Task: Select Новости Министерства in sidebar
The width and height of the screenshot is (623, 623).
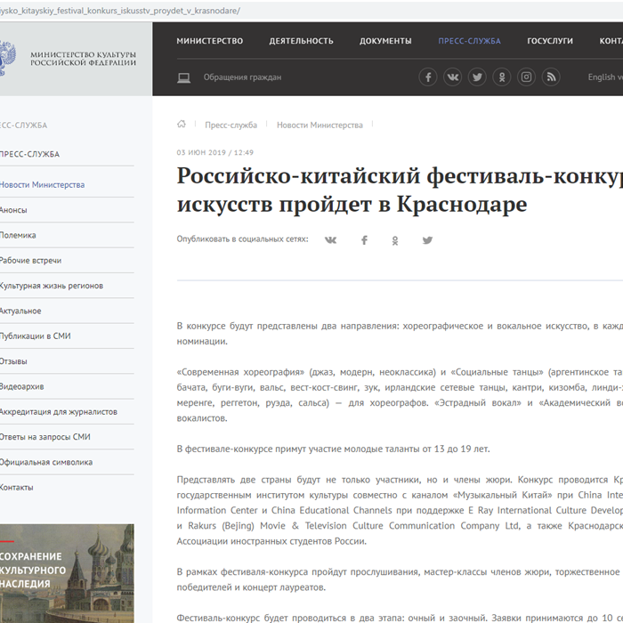Action: pos(42,185)
